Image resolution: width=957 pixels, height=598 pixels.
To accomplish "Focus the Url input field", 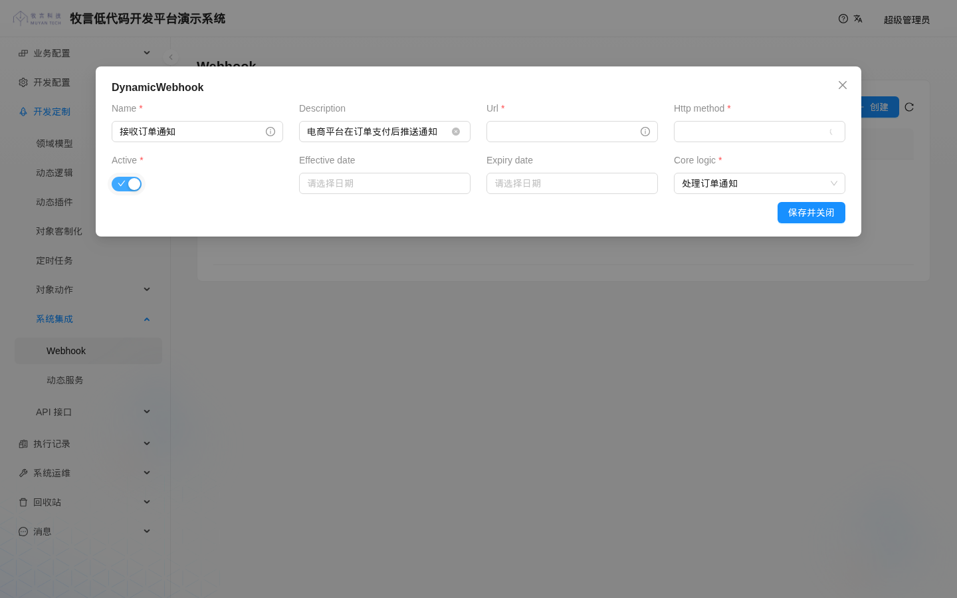I will click(572, 132).
